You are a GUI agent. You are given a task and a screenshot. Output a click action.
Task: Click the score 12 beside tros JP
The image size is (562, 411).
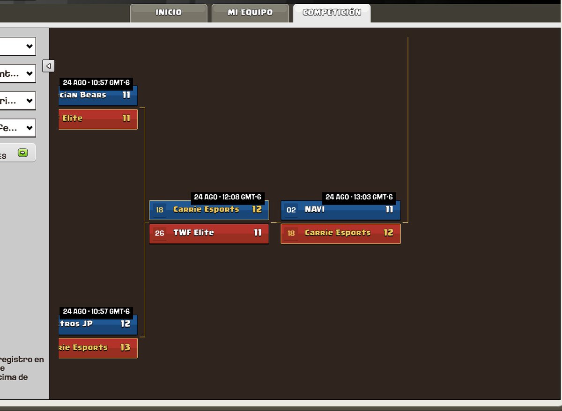[x=126, y=324]
